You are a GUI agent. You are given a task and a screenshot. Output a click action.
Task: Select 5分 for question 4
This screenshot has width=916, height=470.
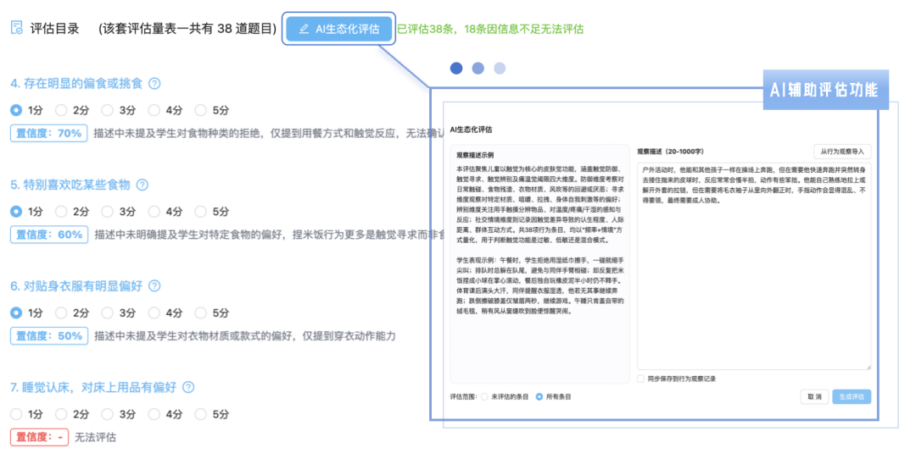(200, 109)
